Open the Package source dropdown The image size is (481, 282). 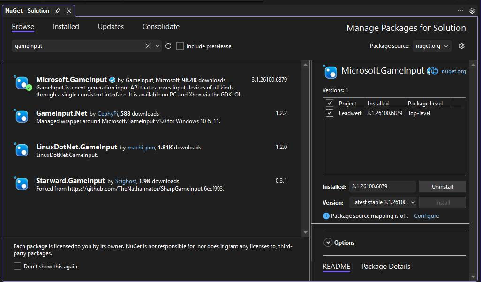pyautogui.click(x=432, y=46)
